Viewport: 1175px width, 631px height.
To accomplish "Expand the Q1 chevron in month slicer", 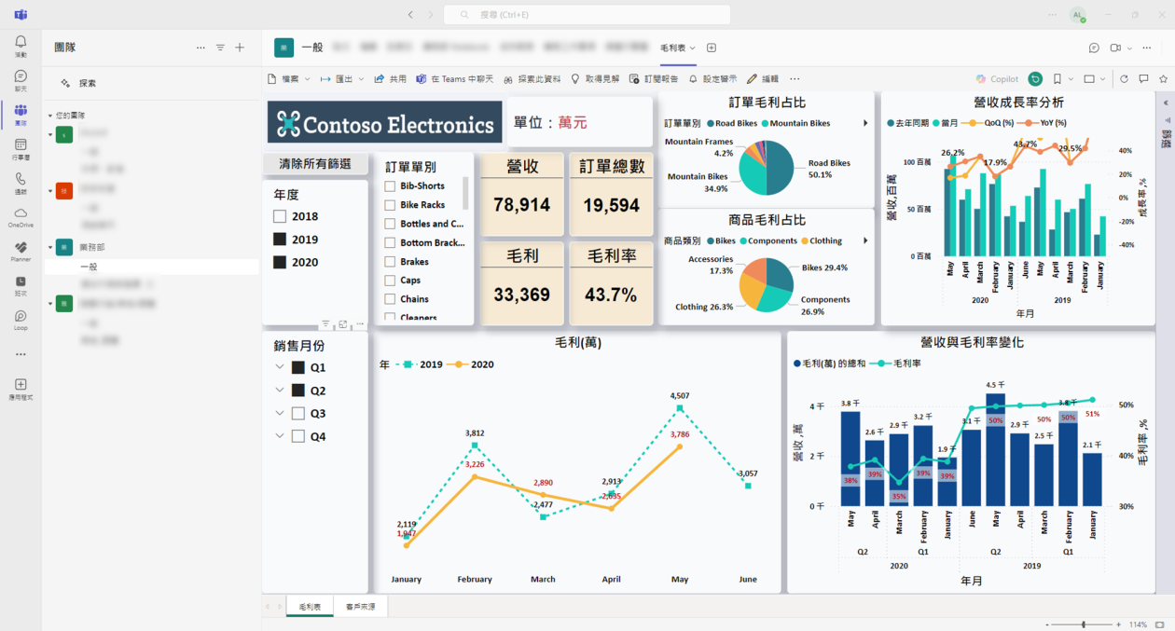I will 280,367.
